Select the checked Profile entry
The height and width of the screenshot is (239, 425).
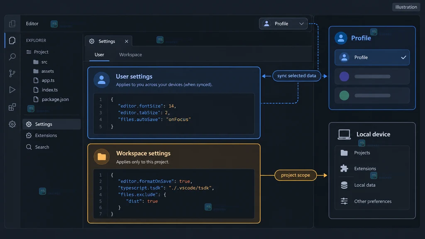click(372, 57)
